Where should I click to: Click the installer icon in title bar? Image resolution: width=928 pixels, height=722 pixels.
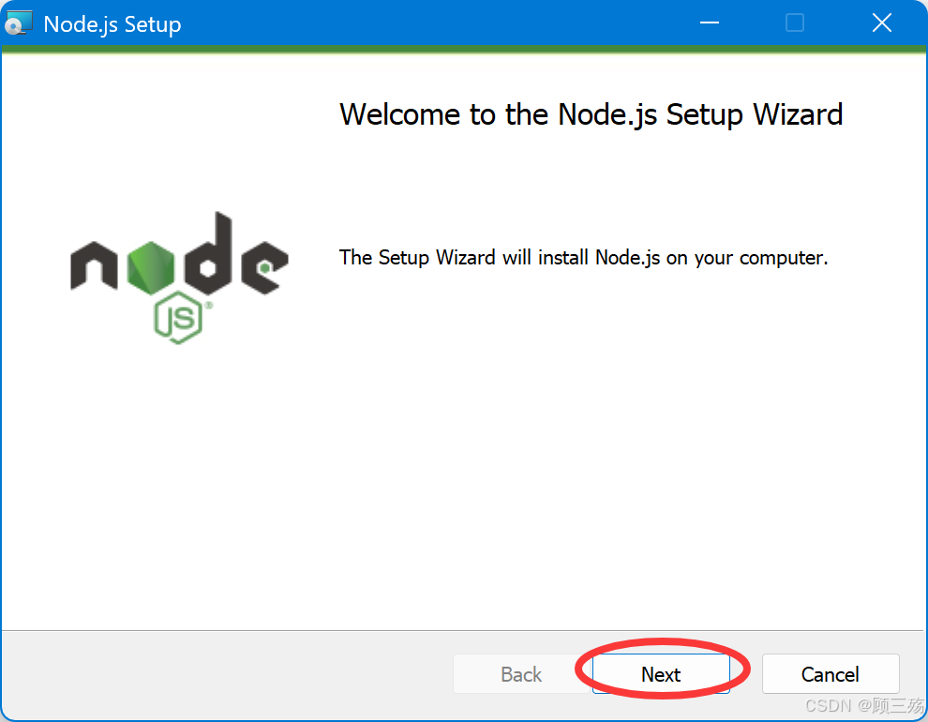pyautogui.click(x=18, y=23)
